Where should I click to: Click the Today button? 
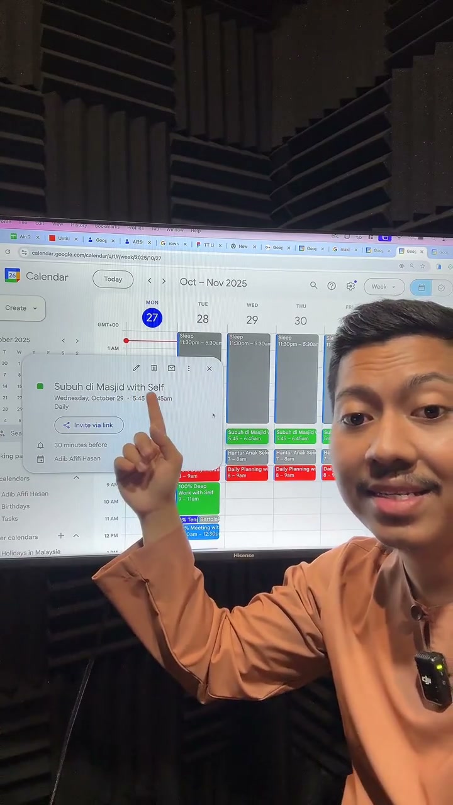pyautogui.click(x=113, y=279)
